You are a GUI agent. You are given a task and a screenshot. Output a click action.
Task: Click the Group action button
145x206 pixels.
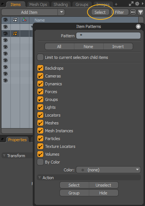click(74, 193)
